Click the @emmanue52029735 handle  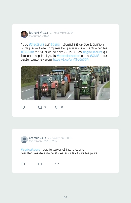pos(43,141)
